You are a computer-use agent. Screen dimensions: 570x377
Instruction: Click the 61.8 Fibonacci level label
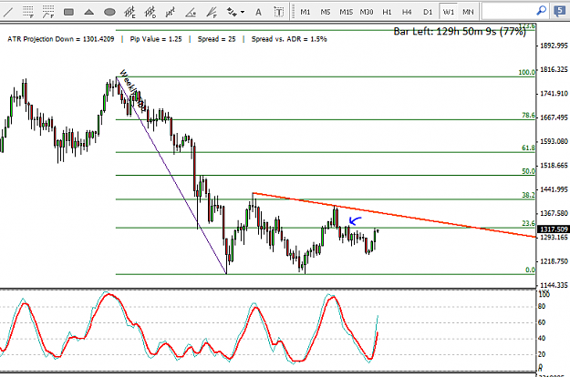(528, 148)
